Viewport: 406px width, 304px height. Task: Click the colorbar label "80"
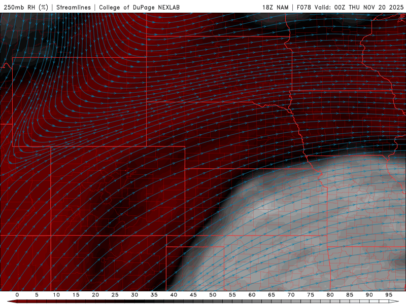[x=330, y=295]
